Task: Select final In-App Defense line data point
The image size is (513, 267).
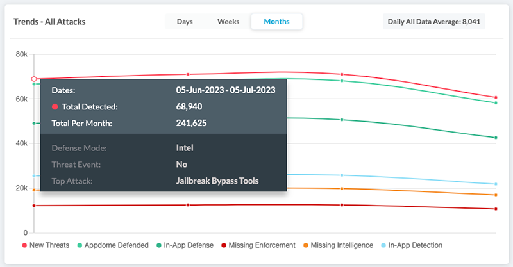Action: (496, 138)
